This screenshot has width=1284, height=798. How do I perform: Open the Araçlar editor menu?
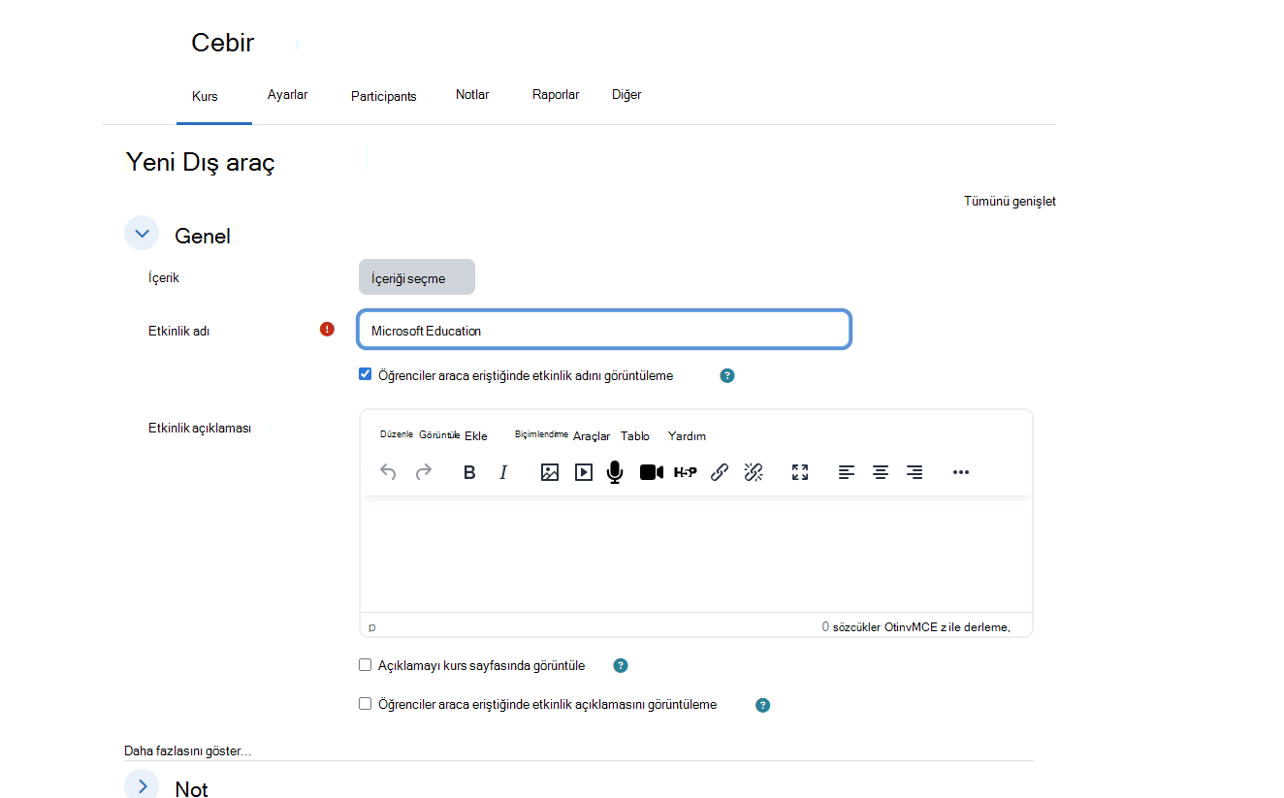(592, 436)
